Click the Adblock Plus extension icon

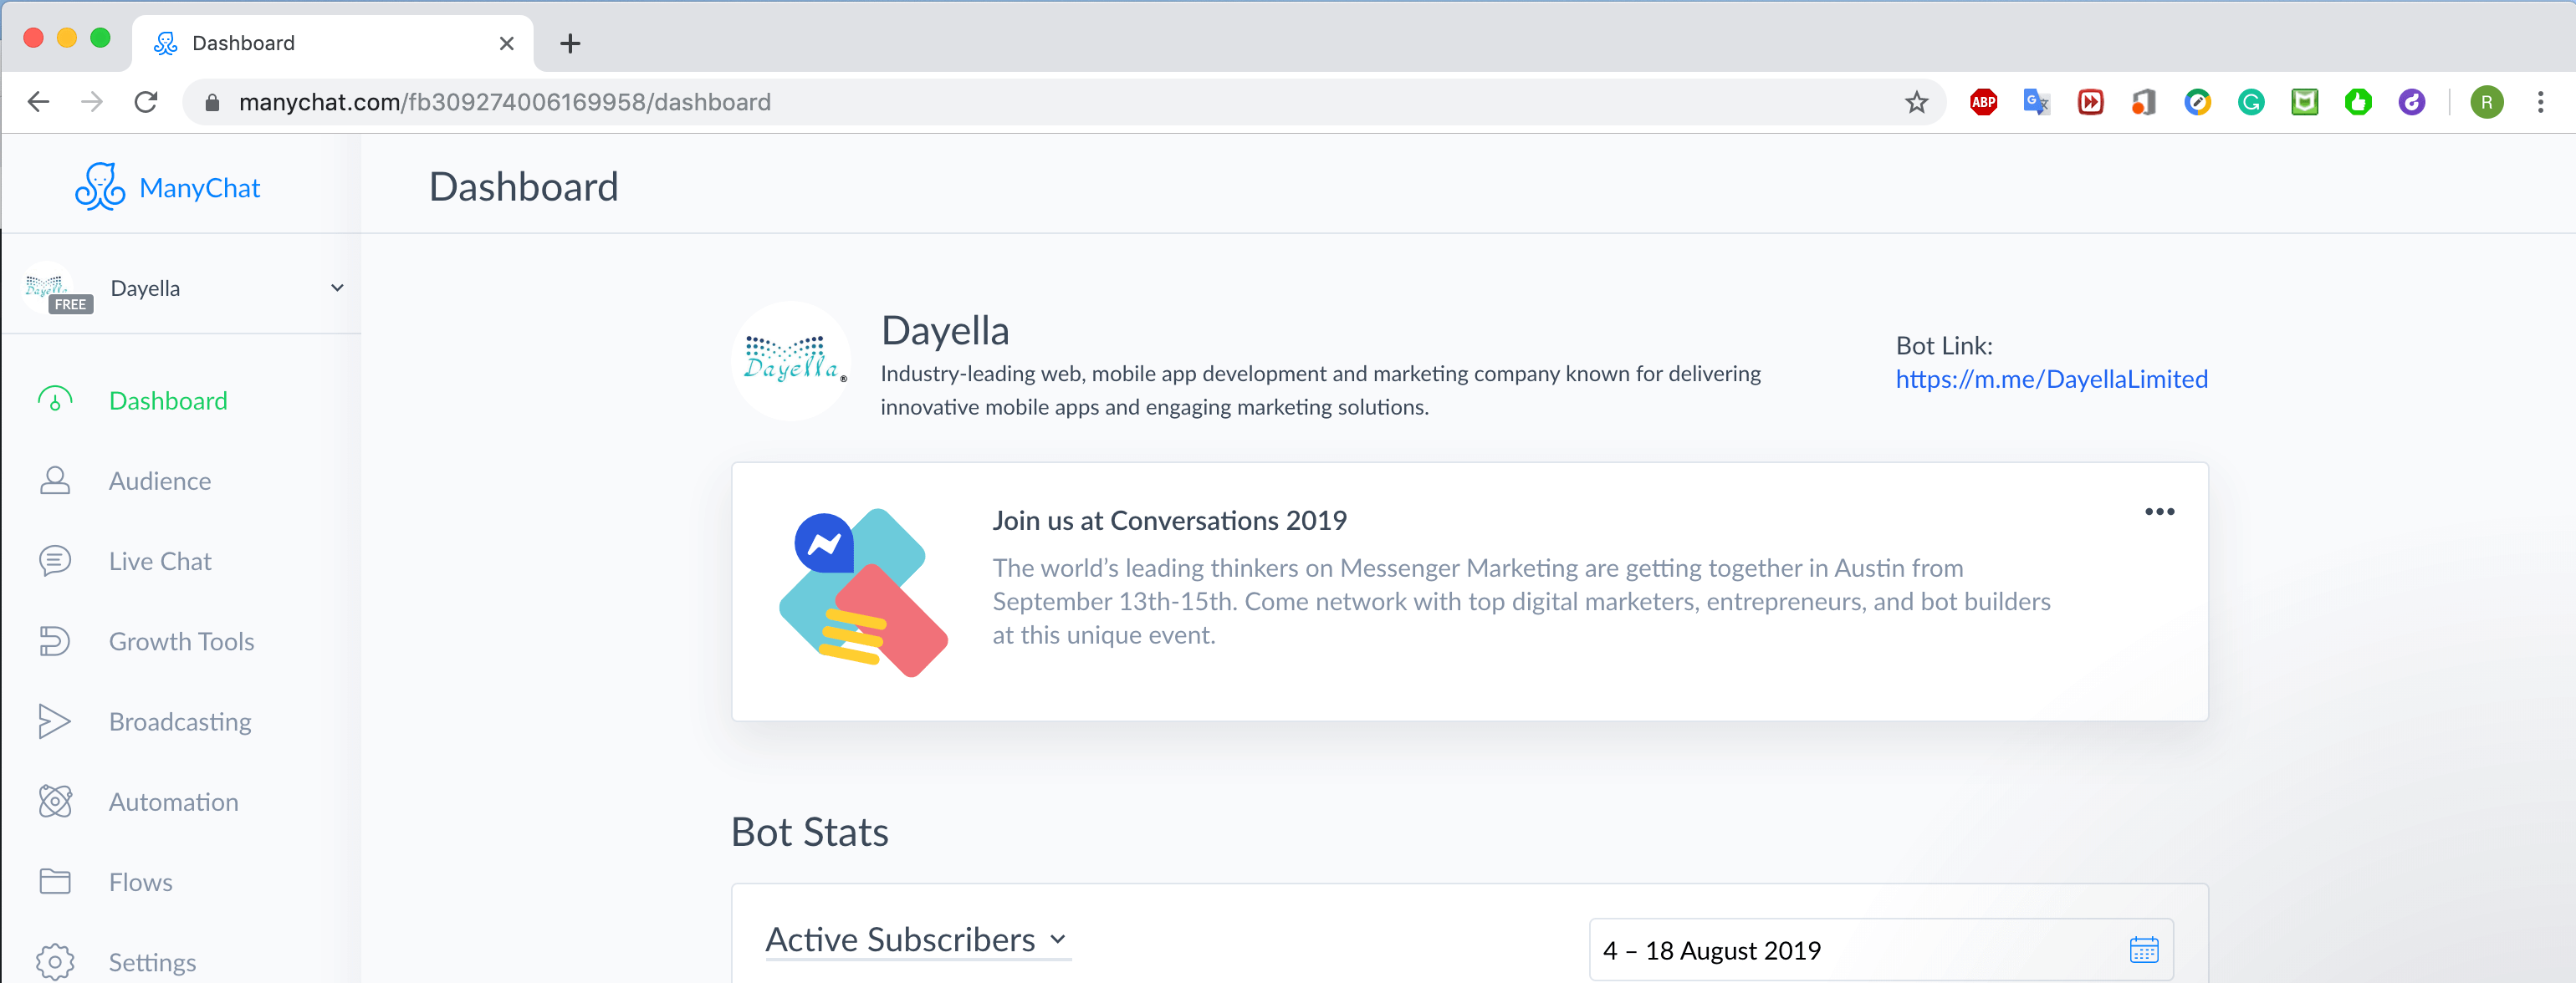point(1983,102)
